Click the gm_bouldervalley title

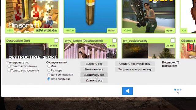click(x=135, y=41)
